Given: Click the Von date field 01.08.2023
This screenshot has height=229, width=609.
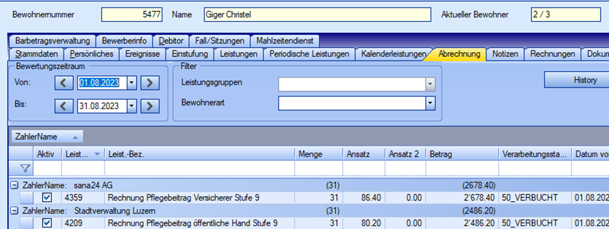Looking at the screenshot, I should [102, 83].
